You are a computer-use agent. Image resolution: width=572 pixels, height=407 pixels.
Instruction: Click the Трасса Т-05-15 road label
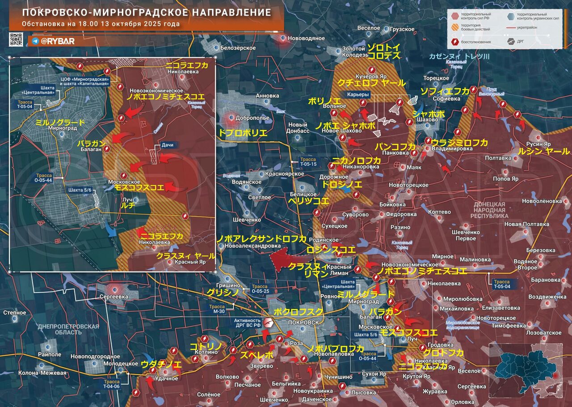308,162
